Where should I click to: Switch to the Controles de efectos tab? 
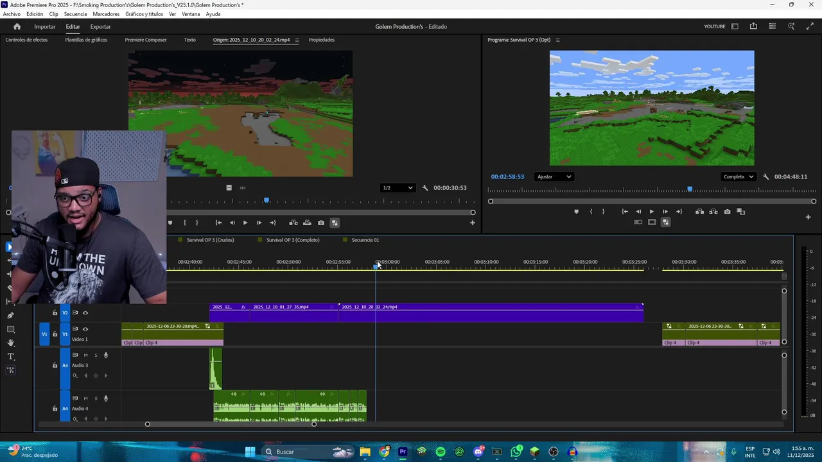tap(26, 40)
